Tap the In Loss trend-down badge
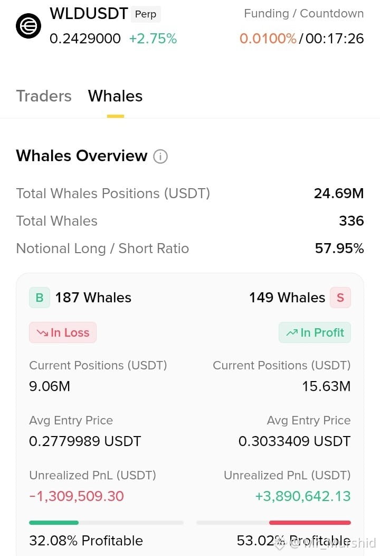 [x=63, y=332]
